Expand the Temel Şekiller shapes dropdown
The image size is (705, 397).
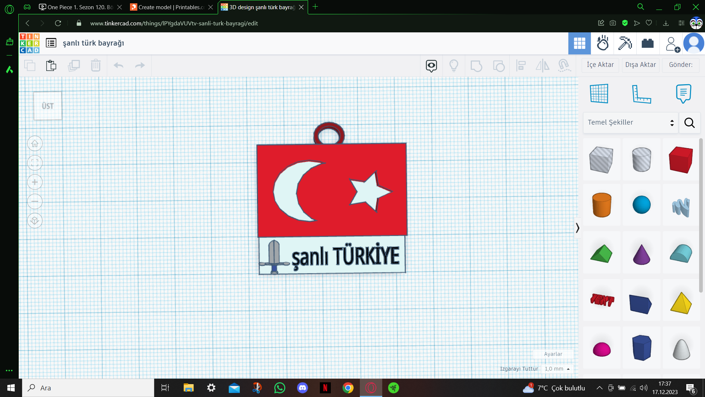tap(630, 122)
